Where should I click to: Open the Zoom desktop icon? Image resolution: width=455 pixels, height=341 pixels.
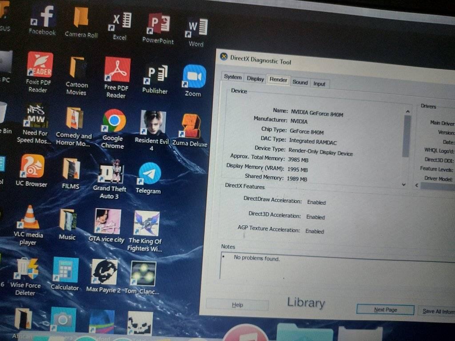point(194,81)
